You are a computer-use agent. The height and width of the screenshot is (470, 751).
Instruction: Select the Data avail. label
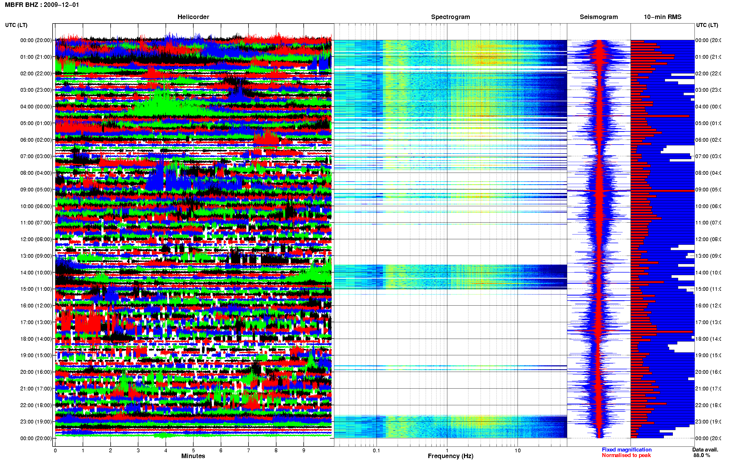coord(705,450)
